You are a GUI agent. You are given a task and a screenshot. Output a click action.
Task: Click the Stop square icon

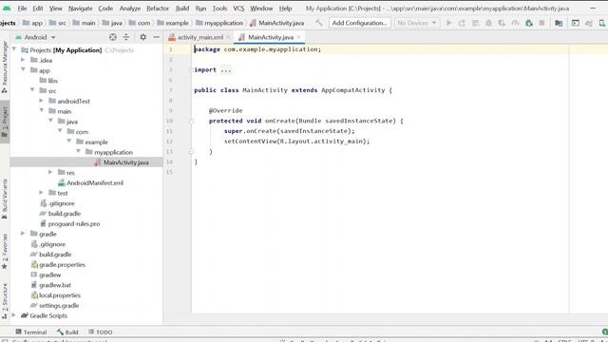tap(541, 23)
